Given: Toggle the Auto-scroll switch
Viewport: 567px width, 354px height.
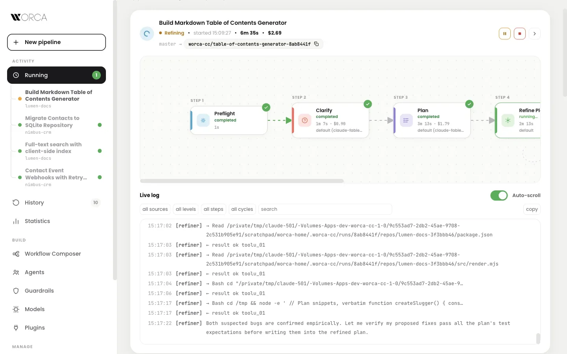Looking at the screenshot, I should pos(499,195).
